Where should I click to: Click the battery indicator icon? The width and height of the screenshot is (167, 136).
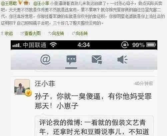[x=151, y=45]
